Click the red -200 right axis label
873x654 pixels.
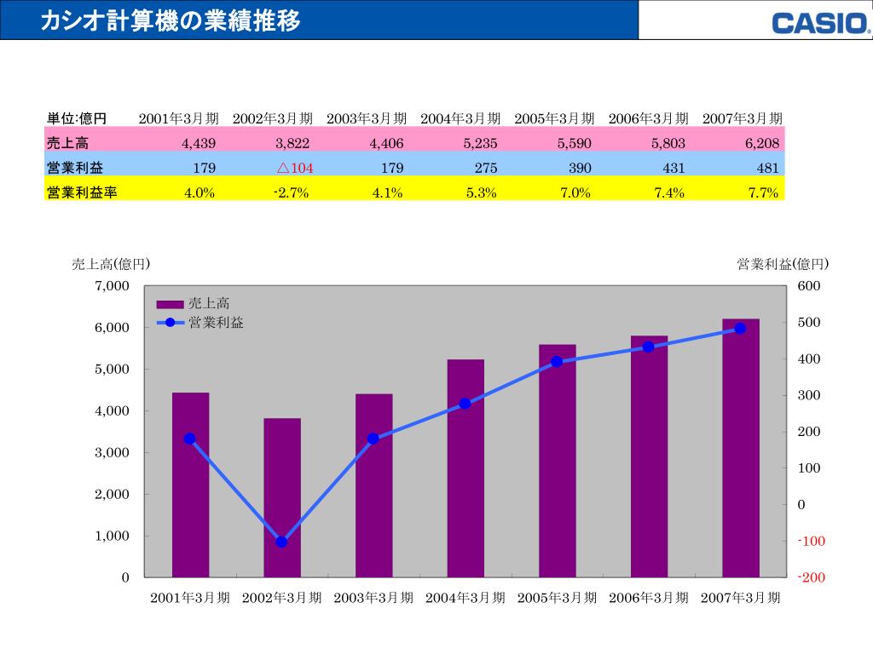coord(812,578)
